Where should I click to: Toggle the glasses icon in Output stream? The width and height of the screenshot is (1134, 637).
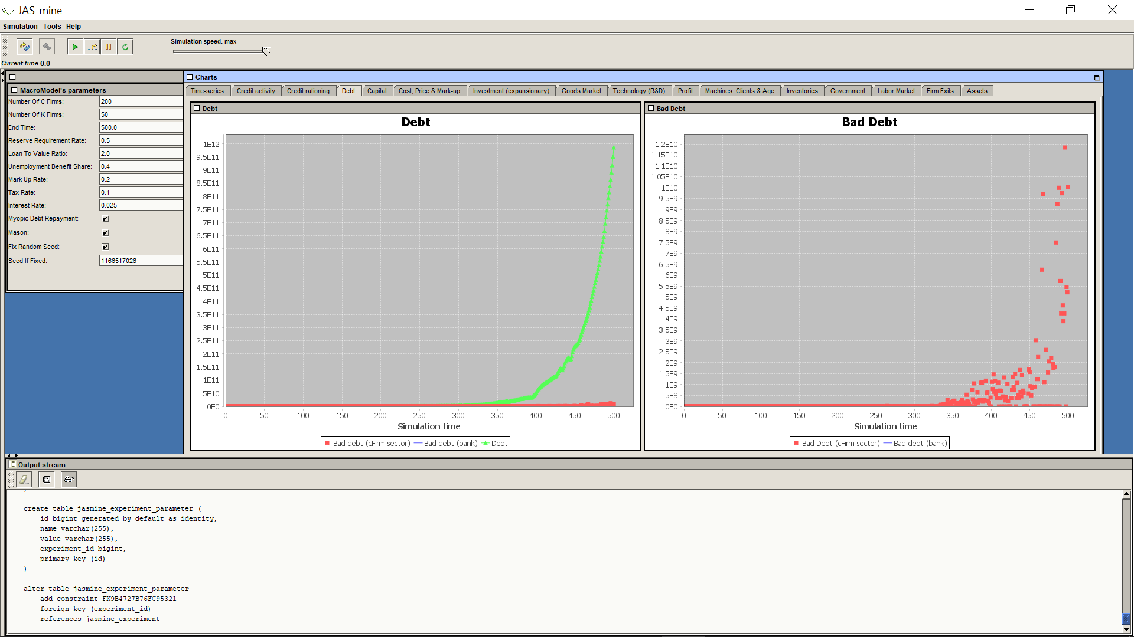(x=69, y=480)
